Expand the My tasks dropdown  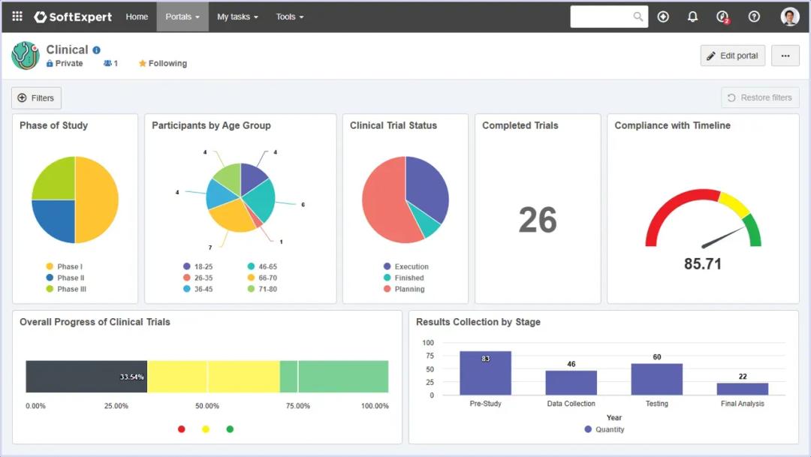coord(237,17)
